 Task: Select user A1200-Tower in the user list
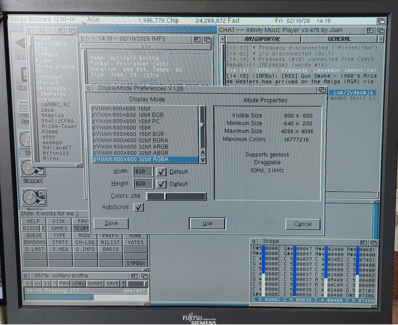click(59, 126)
